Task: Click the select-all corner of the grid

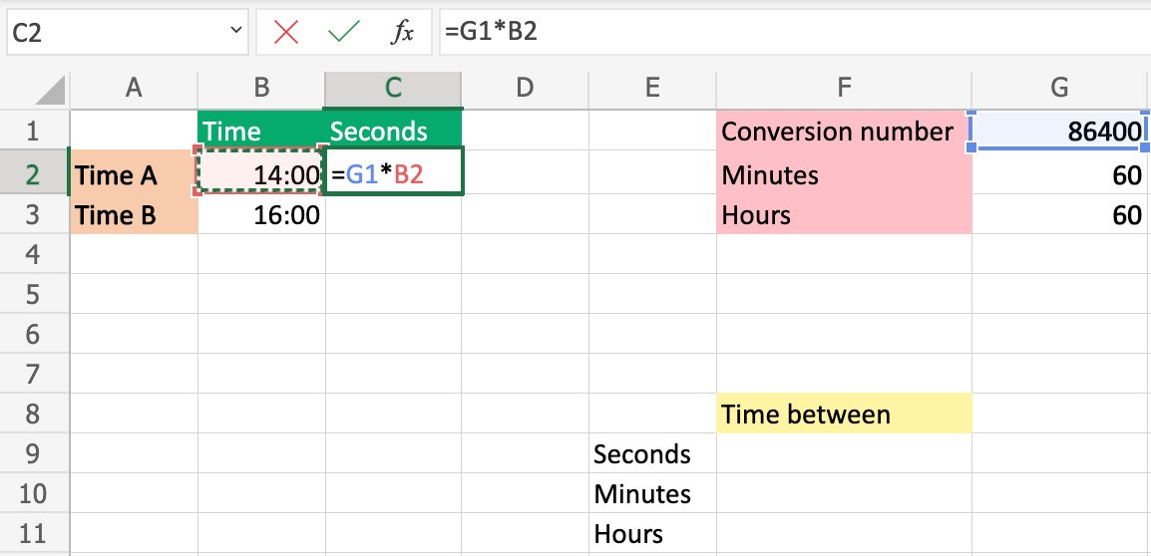Action: tap(33, 88)
